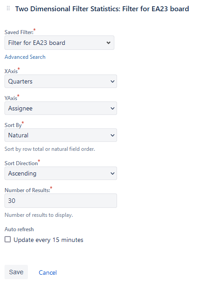Image resolution: width=199 pixels, height=281 pixels.
Task: Click the YAxis dropdown chevron arrow
Action: point(113,108)
